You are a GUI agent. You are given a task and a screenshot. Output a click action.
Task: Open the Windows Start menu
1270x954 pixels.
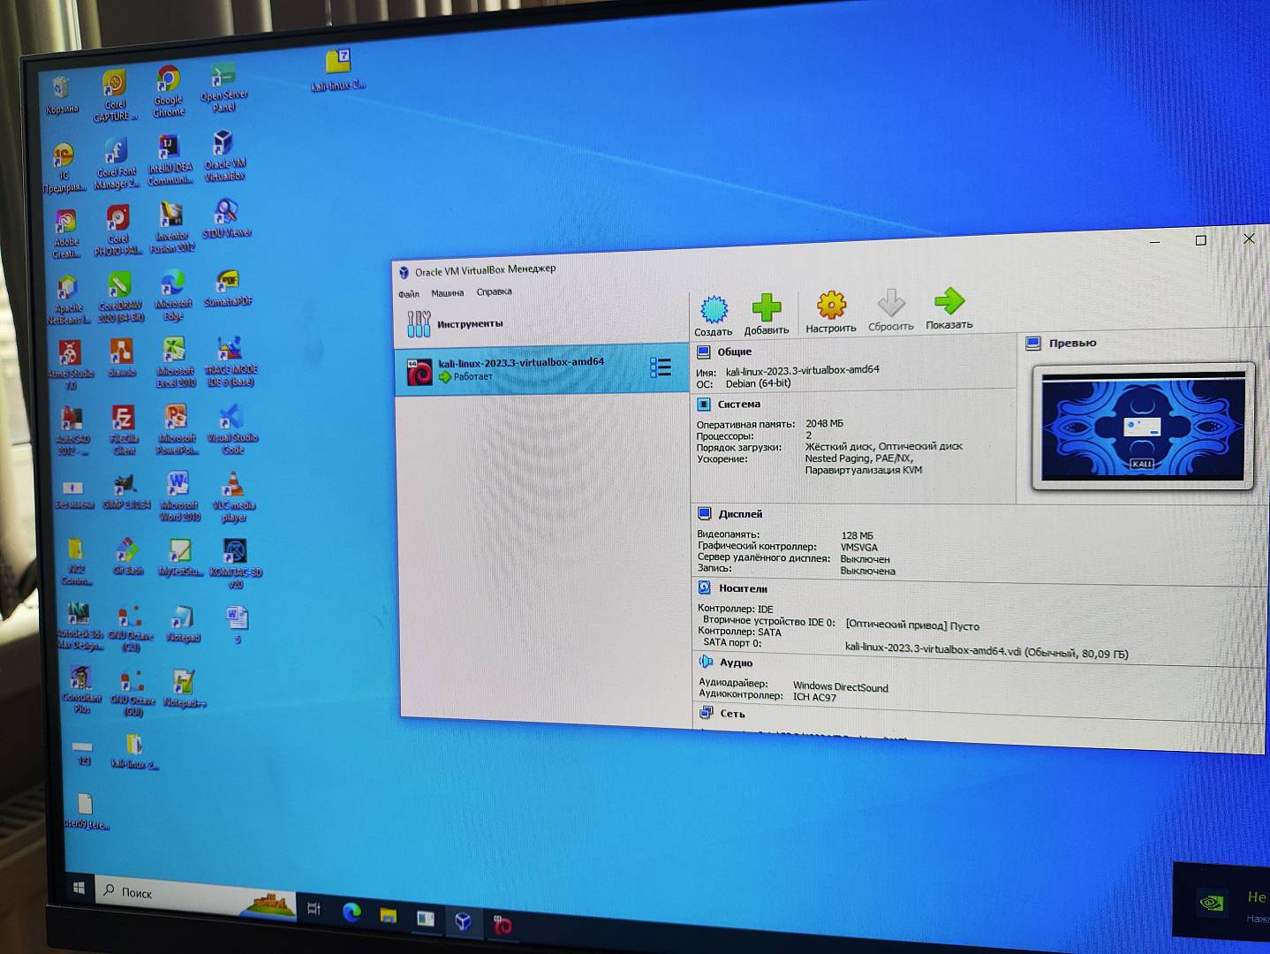pos(78,888)
